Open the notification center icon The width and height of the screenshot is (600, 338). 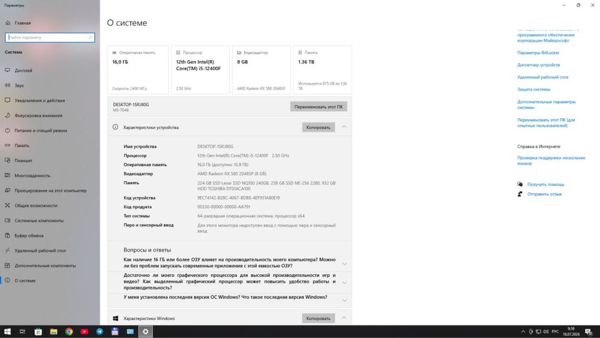click(x=589, y=331)
